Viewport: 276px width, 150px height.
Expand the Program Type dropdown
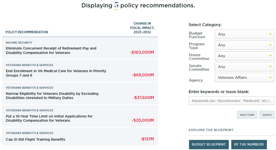[x=244, y=45]
